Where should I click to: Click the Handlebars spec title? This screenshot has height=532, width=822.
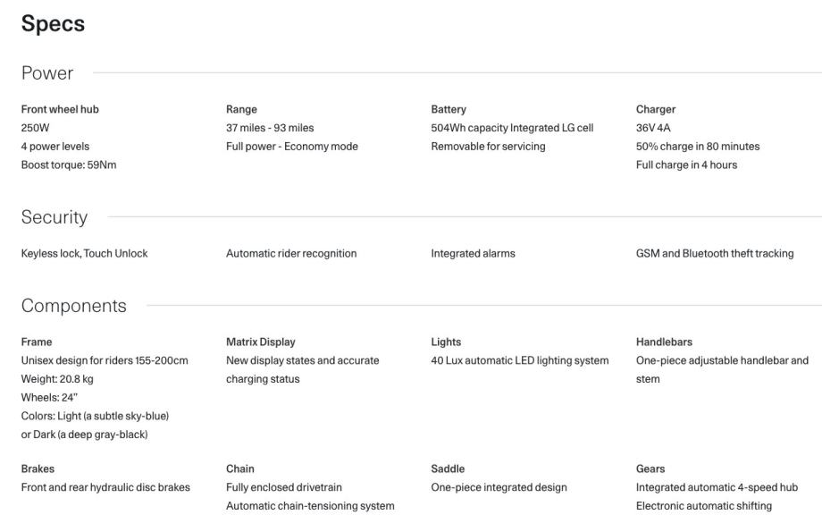664,342
